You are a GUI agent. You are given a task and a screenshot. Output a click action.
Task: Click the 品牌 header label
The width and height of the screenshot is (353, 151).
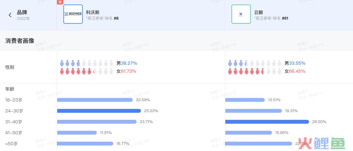(22, 13)
